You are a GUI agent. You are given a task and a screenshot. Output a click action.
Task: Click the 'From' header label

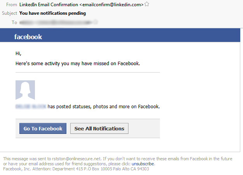coord(12,5)
